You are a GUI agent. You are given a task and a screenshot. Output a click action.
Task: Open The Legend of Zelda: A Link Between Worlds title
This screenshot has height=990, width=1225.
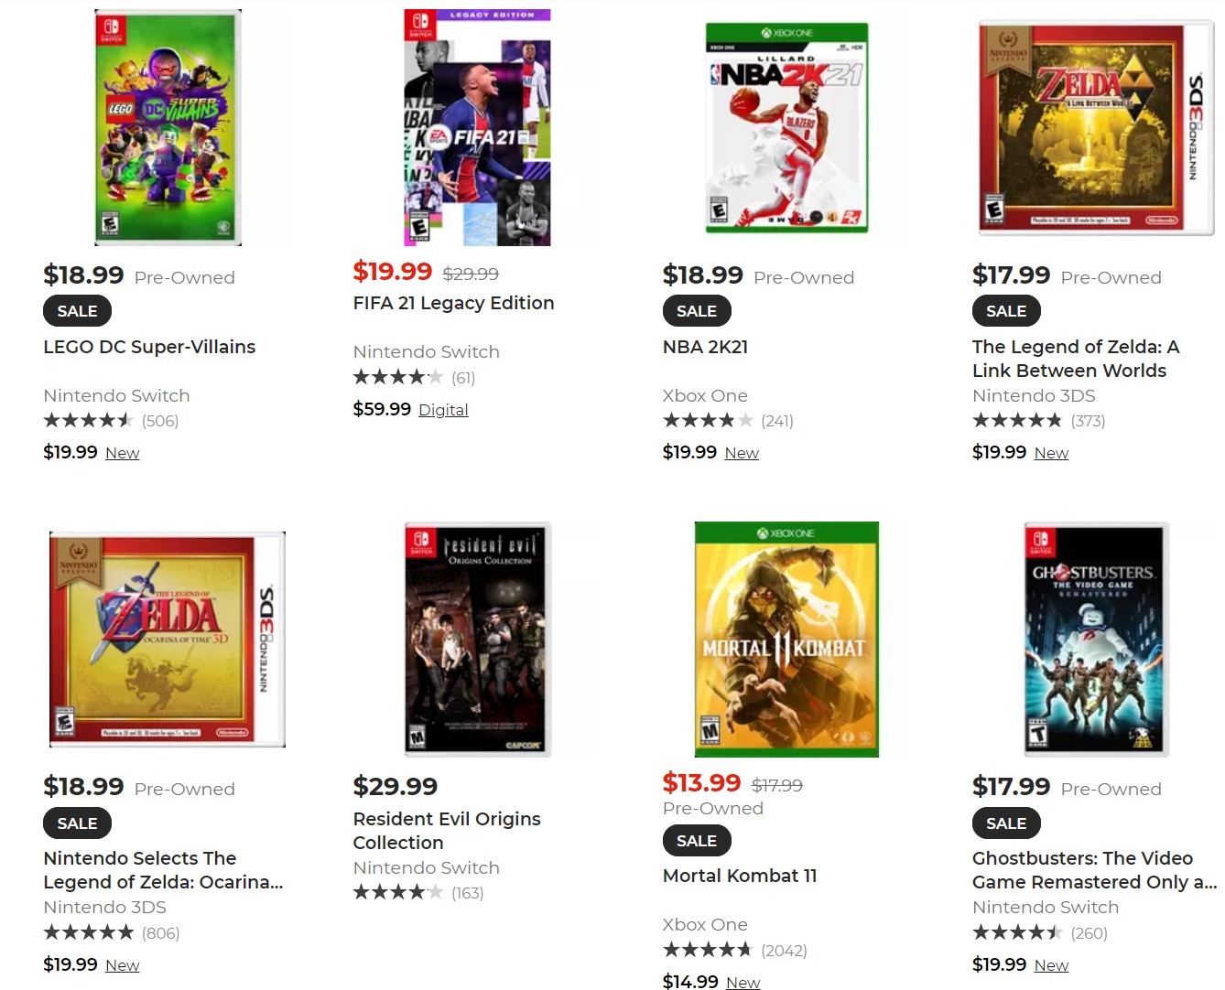1076,359
